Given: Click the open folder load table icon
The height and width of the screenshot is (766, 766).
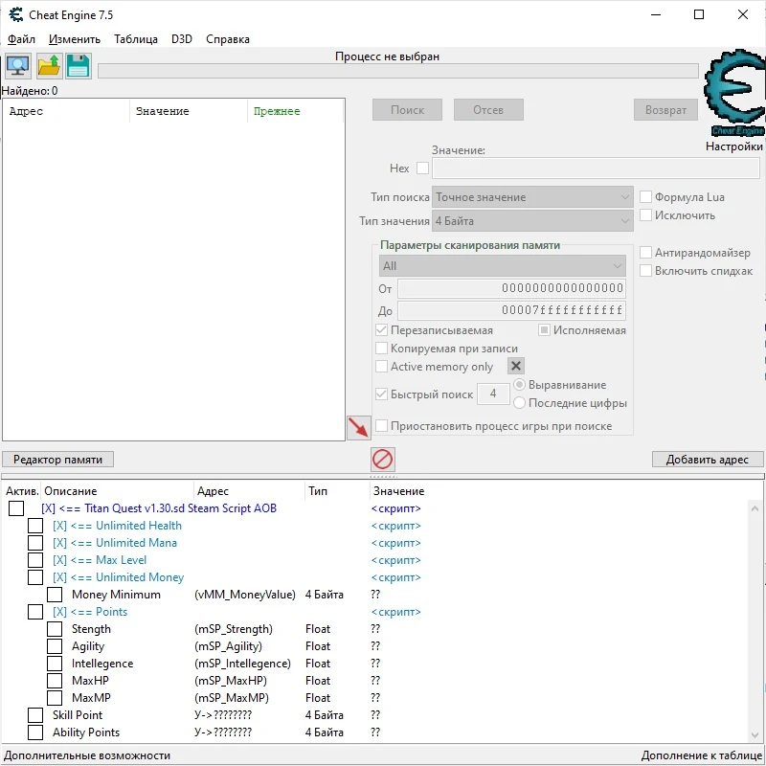Looking at the screenshot, I should (48, 66).
